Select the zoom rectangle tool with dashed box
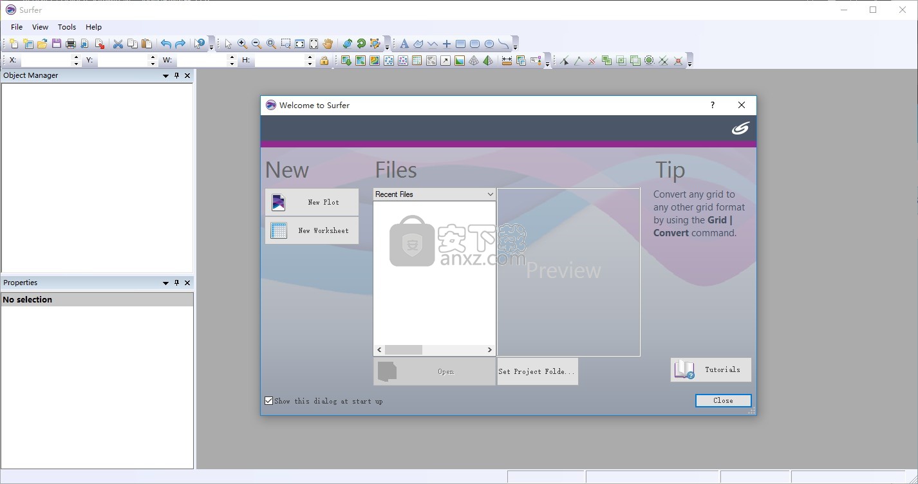918x484 pixels. 286,44
